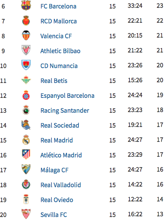164x220 pixels.
Task: Click the Valencia CF bat crest
Action: [26, 35]
